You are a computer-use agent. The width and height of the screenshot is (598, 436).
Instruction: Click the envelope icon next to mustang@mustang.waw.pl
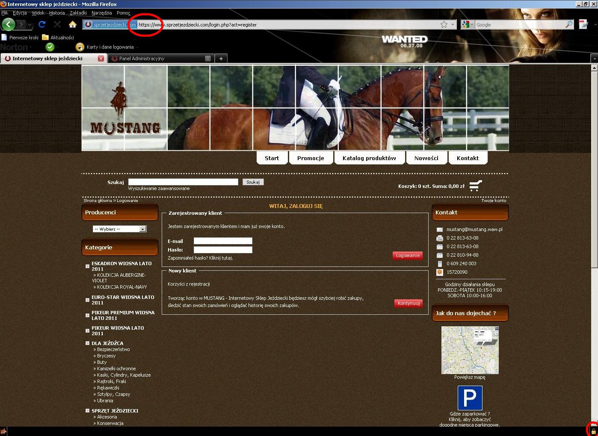click(x=439, y=230)
